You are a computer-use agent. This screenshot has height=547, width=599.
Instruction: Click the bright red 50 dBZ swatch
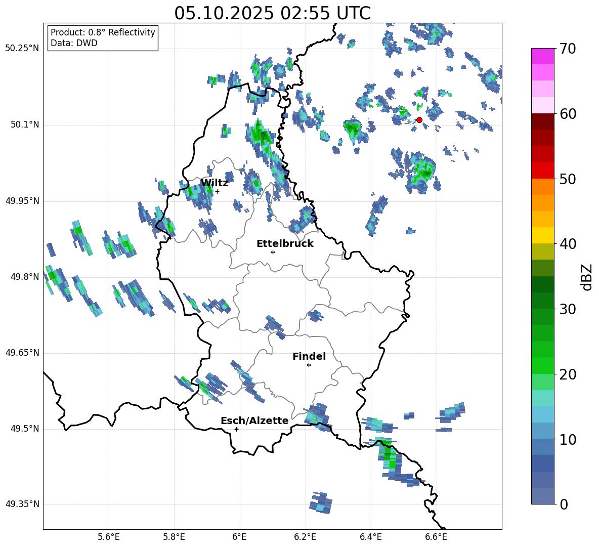click(542, 171)
